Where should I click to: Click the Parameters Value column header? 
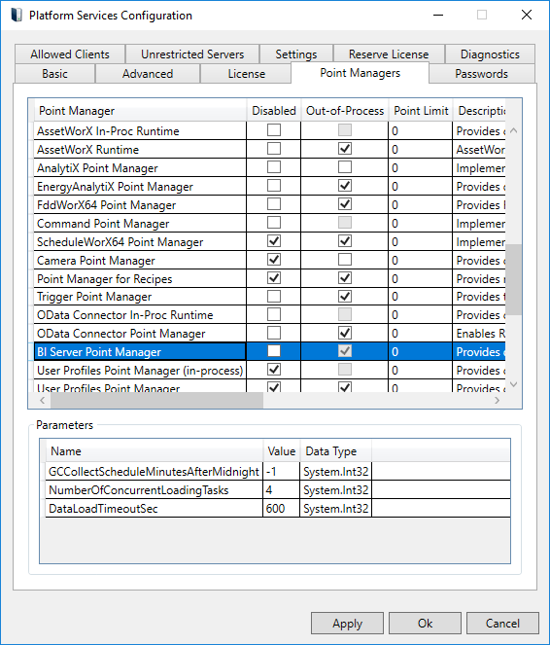pos(282,451)
